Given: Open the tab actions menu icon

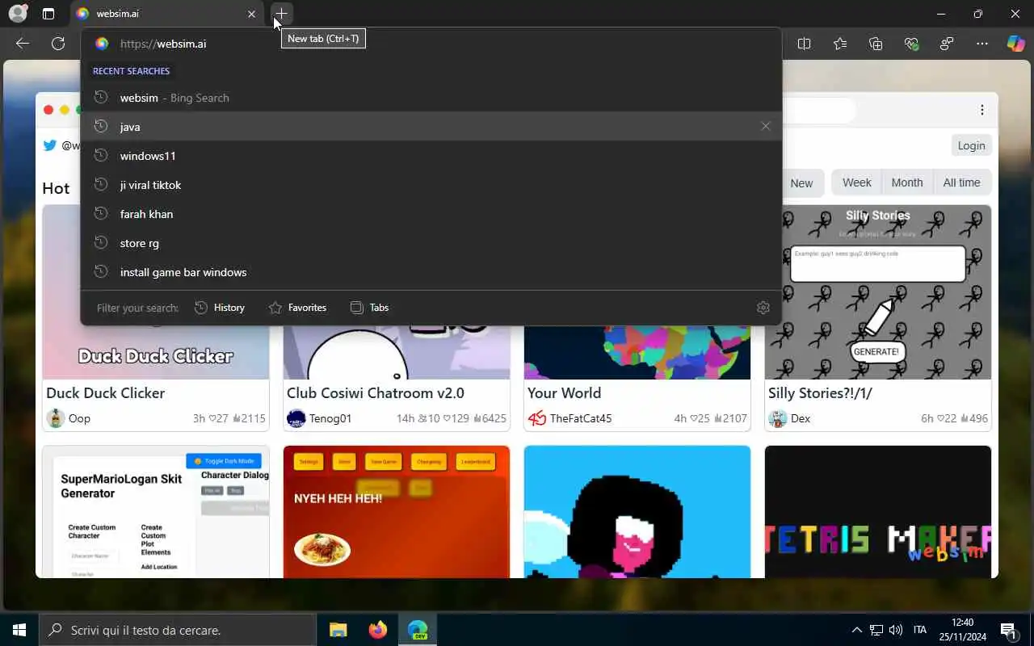Looking at the screenshot, I should coord(48,14).
